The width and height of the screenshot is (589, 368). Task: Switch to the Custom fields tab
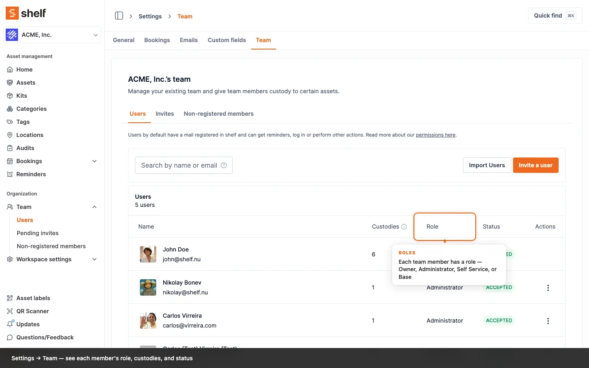(x=227, y=40)
